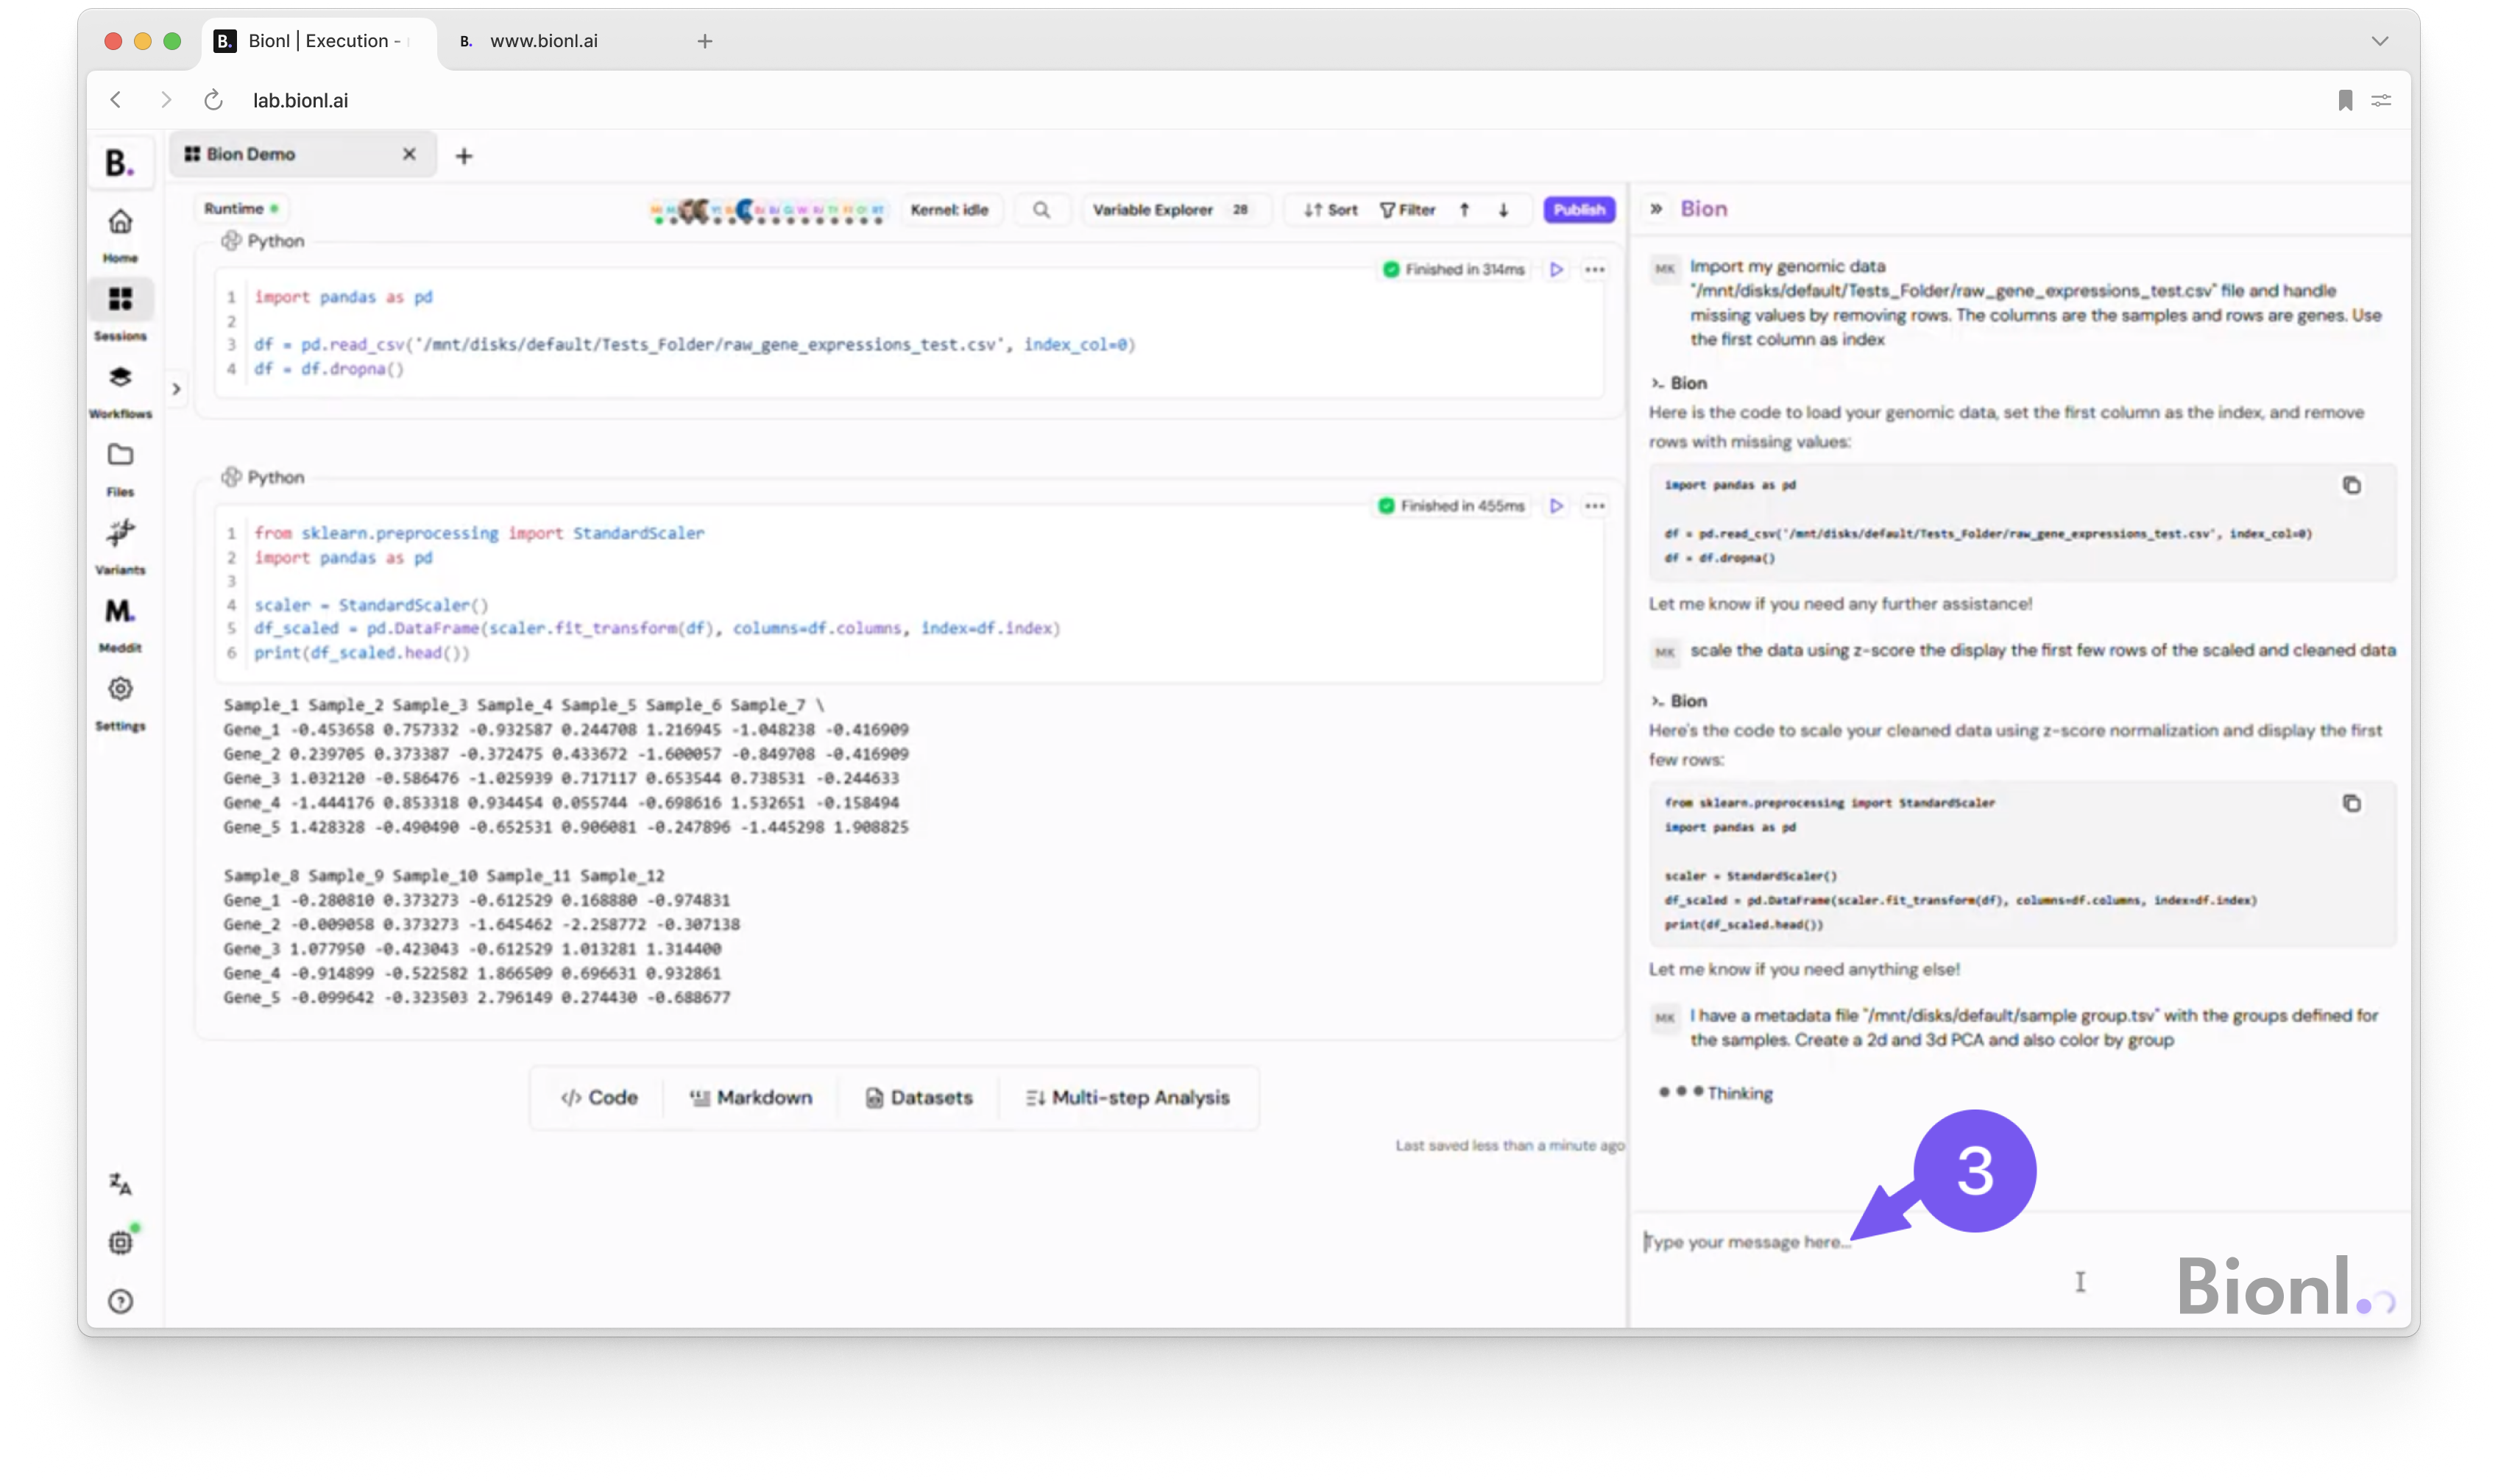The image size is (2498, 1484).
Task: Run the first Python cell
Action: click(x=1557, y=270)
